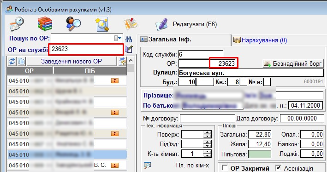The width and height of the screenshot is (327, 172).
Task: Increase the К-ть кімнат spinner value
Action: click(207, 152)
